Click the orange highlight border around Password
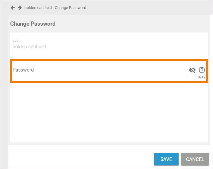Viewport: 213px width, 169px height. point(109,60)
